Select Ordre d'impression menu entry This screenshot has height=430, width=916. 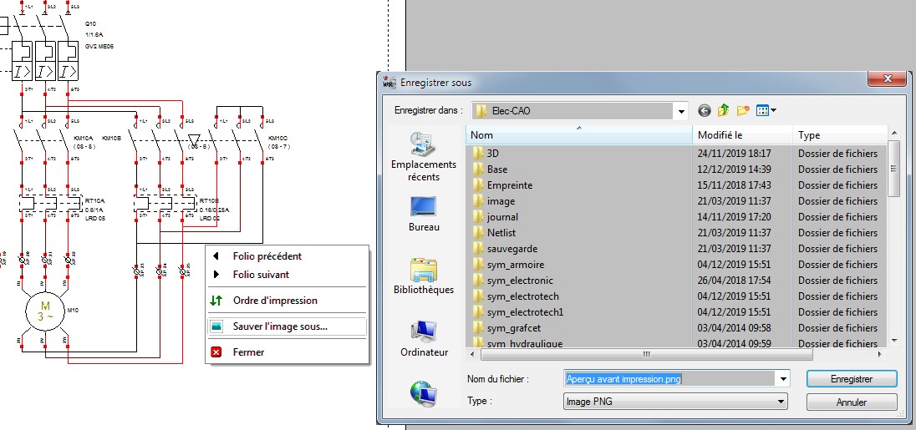(x=275, y=301)
